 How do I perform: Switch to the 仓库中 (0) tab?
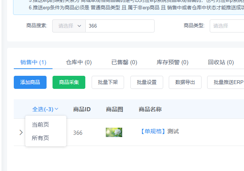[x=79, y=62]
